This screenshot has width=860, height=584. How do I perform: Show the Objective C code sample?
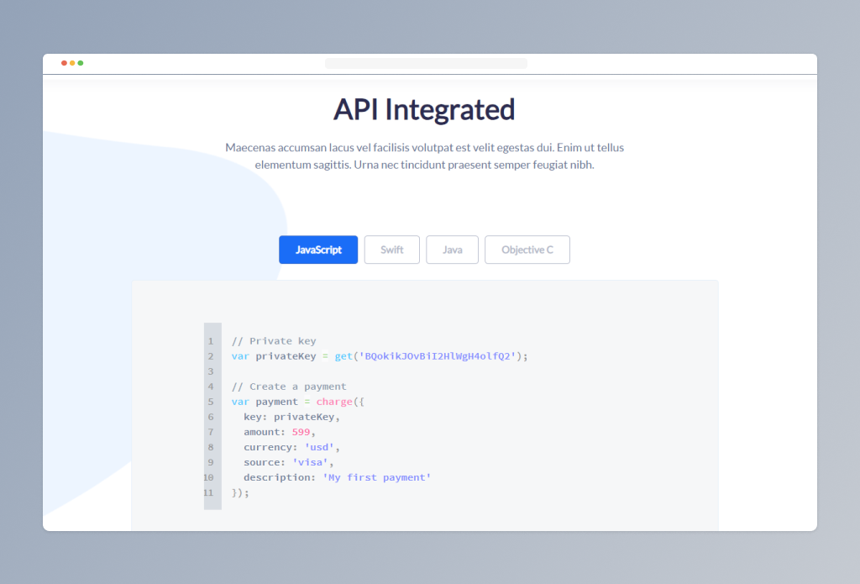click(x=527, y=250)
